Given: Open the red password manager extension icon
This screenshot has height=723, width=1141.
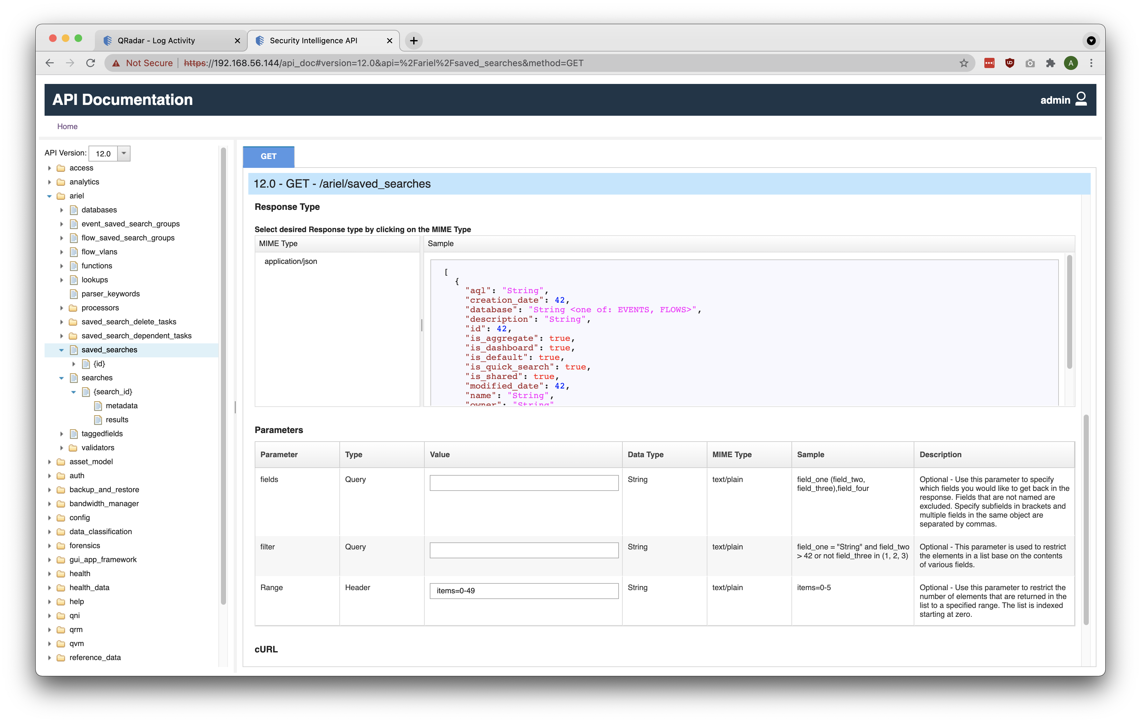Looking at the screenshot, I should tap(989, 63).
